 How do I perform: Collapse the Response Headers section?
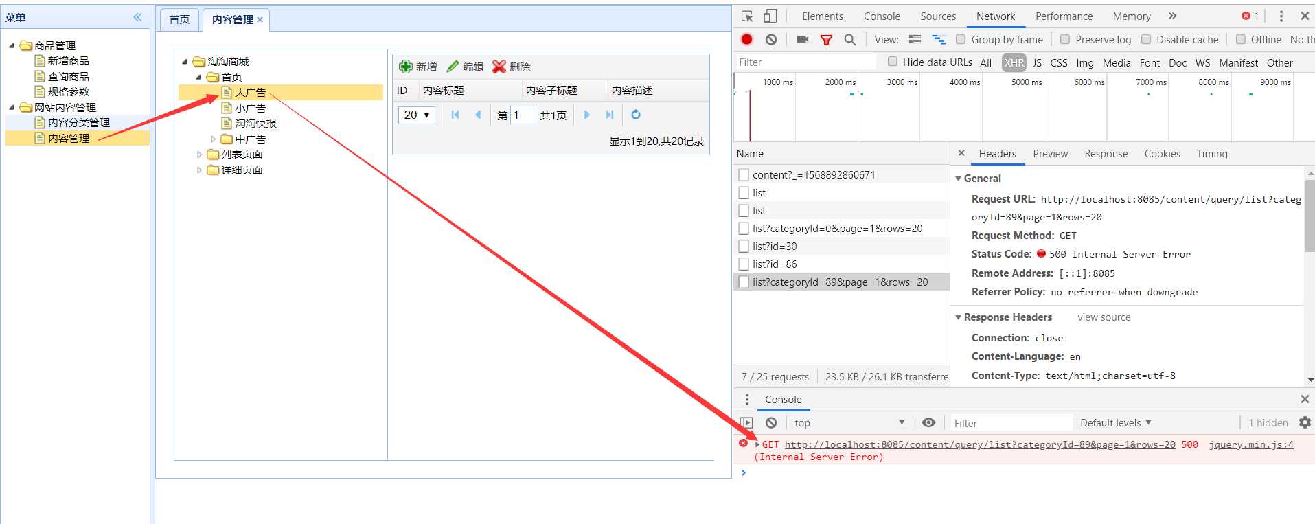point(959,317)
